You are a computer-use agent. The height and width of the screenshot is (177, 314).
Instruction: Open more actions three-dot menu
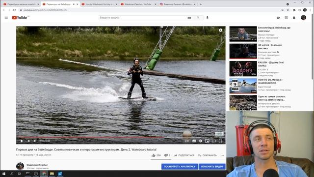tap(222, 155)
